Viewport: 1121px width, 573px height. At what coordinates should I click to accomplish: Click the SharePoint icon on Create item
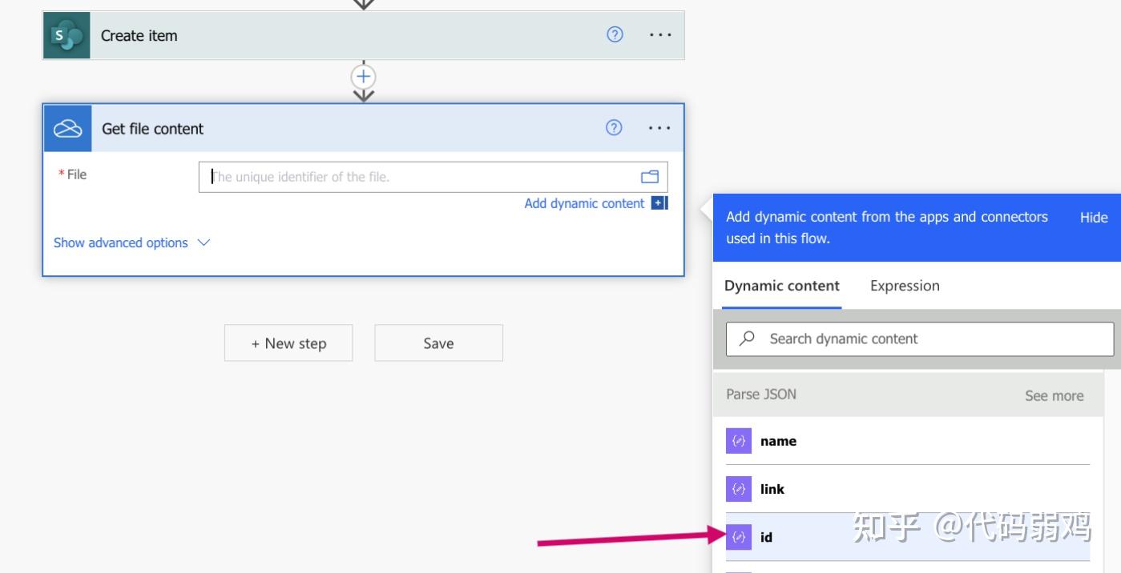click(67, 35)
